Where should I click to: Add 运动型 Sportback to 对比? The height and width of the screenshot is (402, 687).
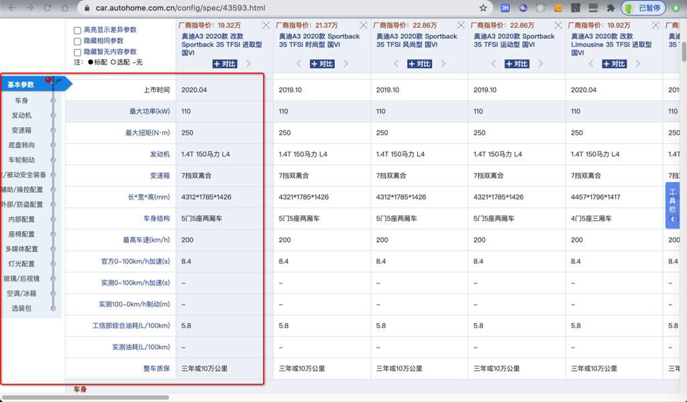tap(517, 64)
